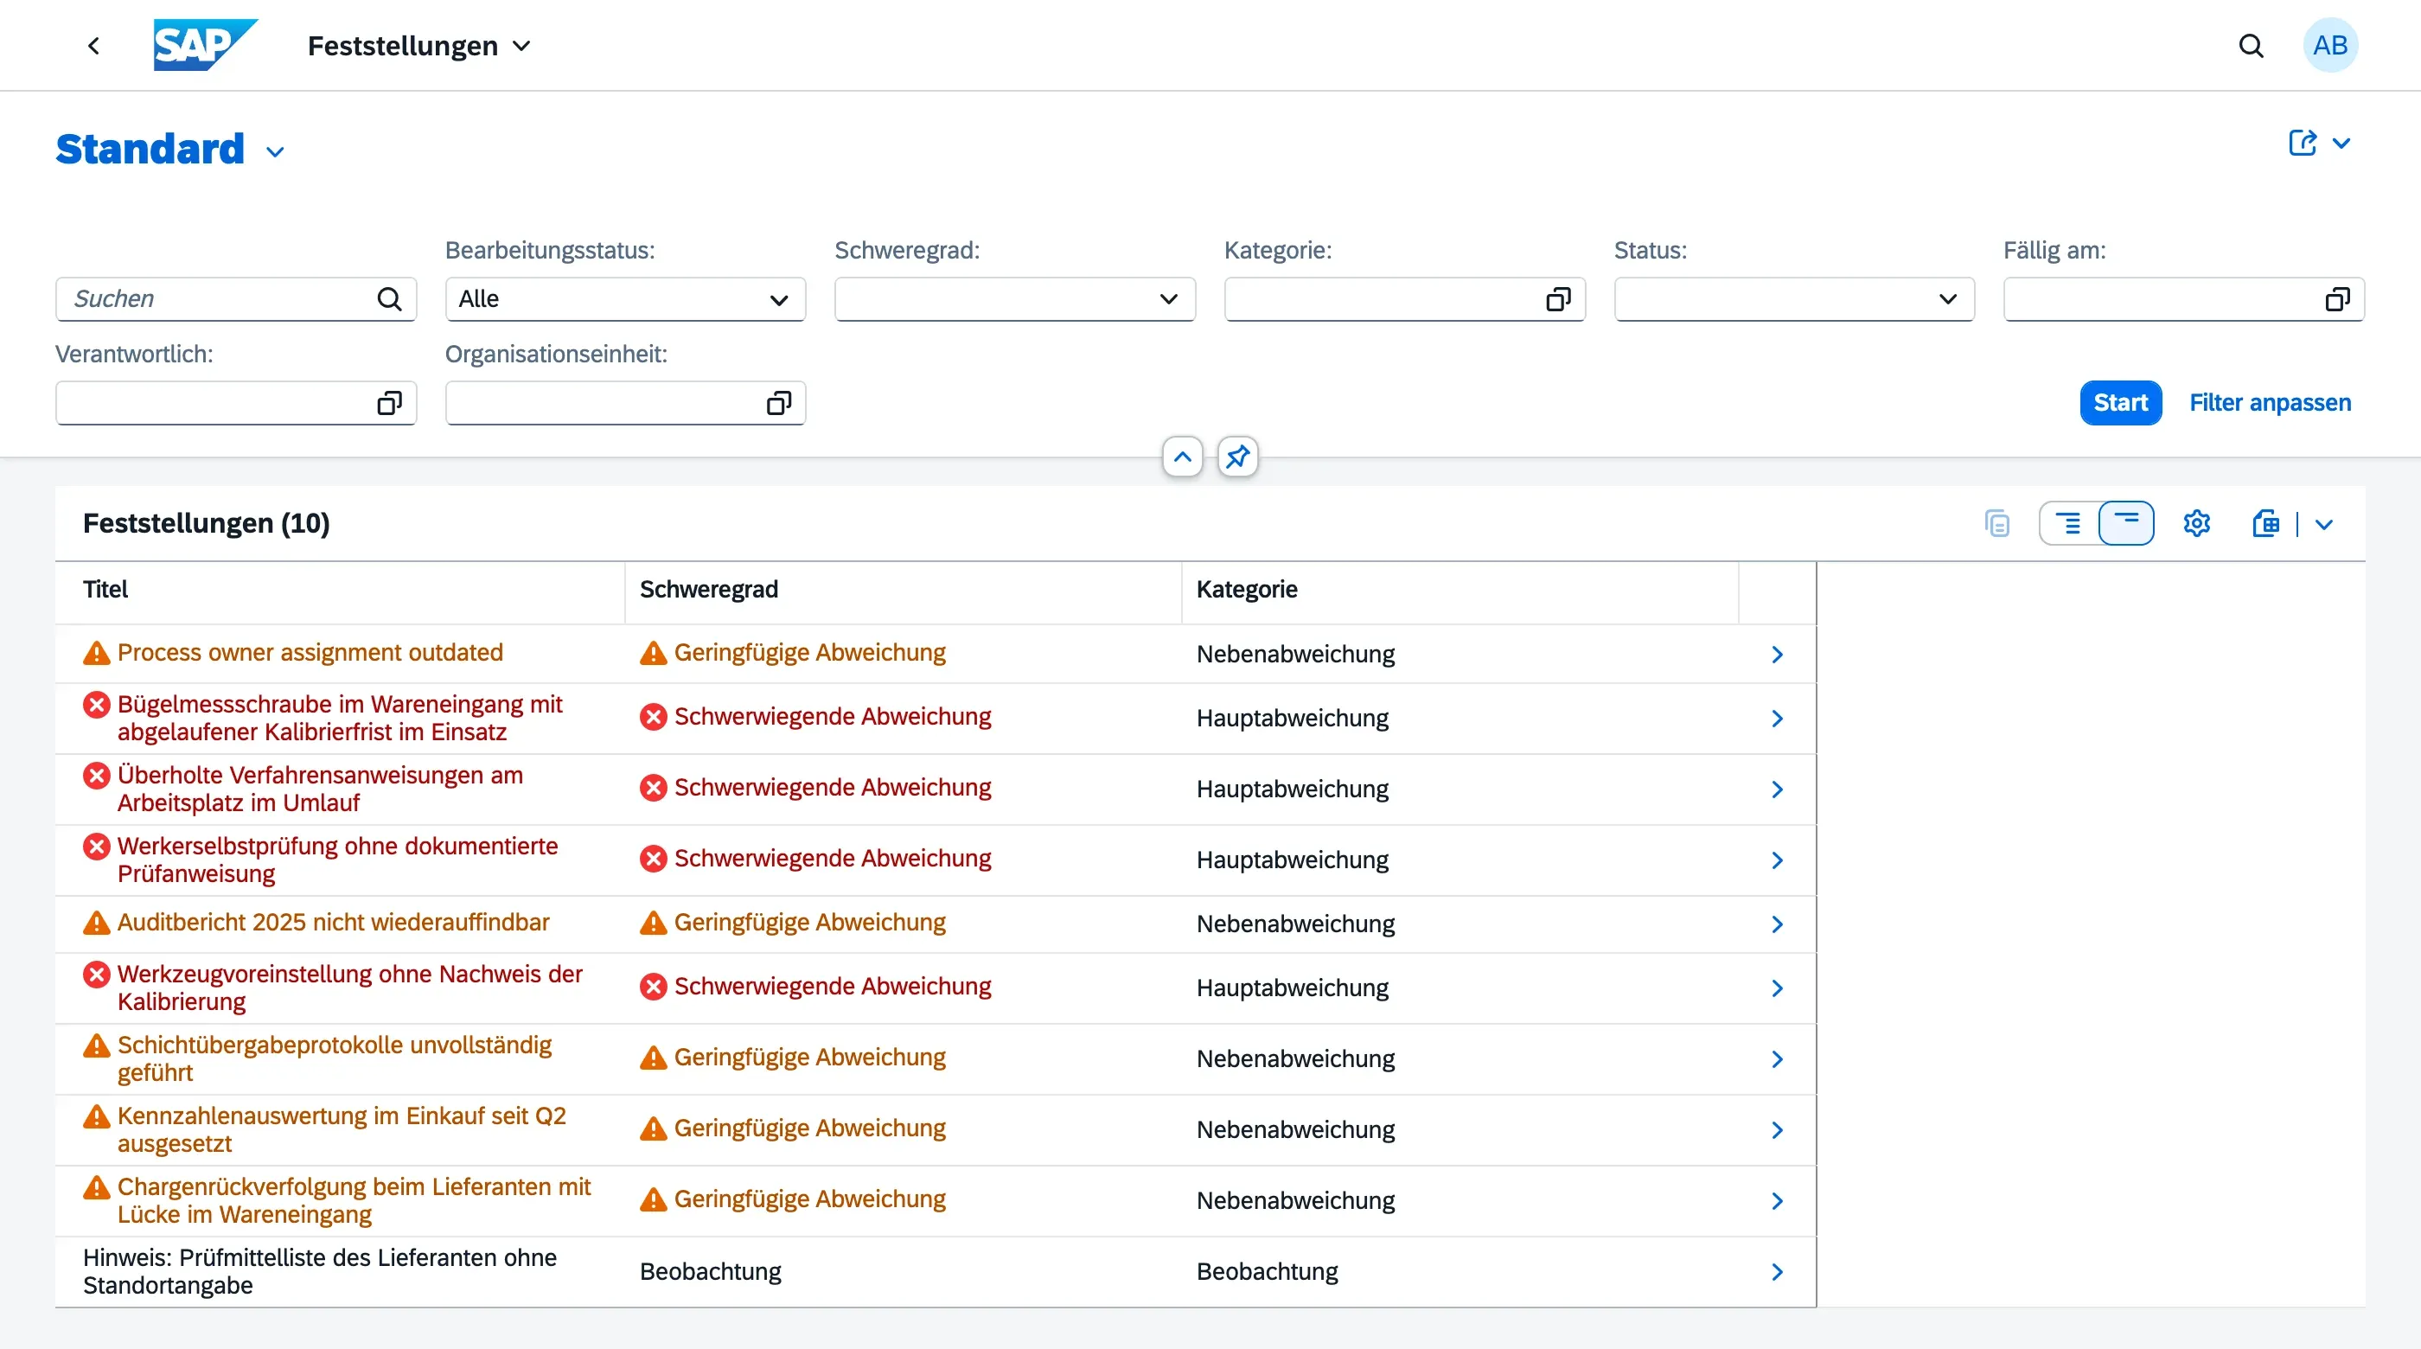
Task: Open details arrow for Beobachtung row
Action: [x=1776, y=1272]
